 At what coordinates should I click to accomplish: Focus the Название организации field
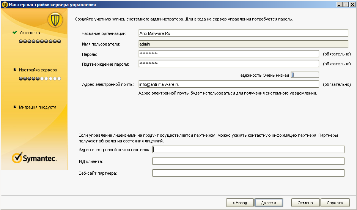[243, 33]
